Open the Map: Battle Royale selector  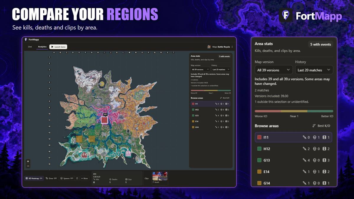[220, 47]
